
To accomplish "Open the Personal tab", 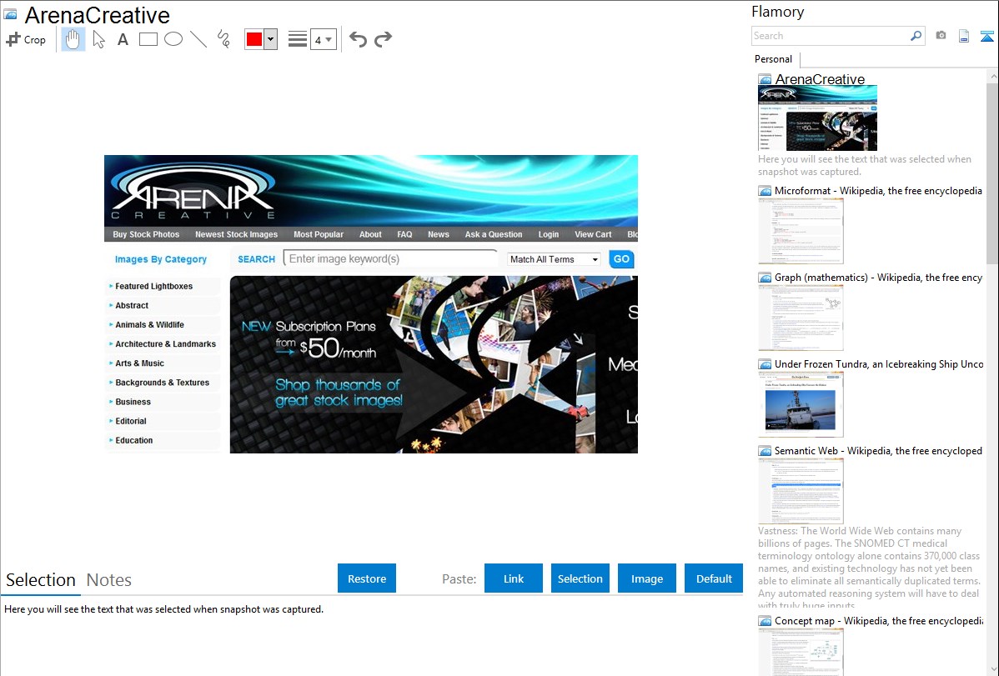I will point(773,59).
